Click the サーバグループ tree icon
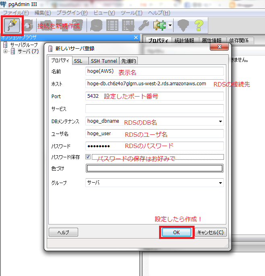Image resolution: width=265 pixels, height=276 pixels. 5,45
